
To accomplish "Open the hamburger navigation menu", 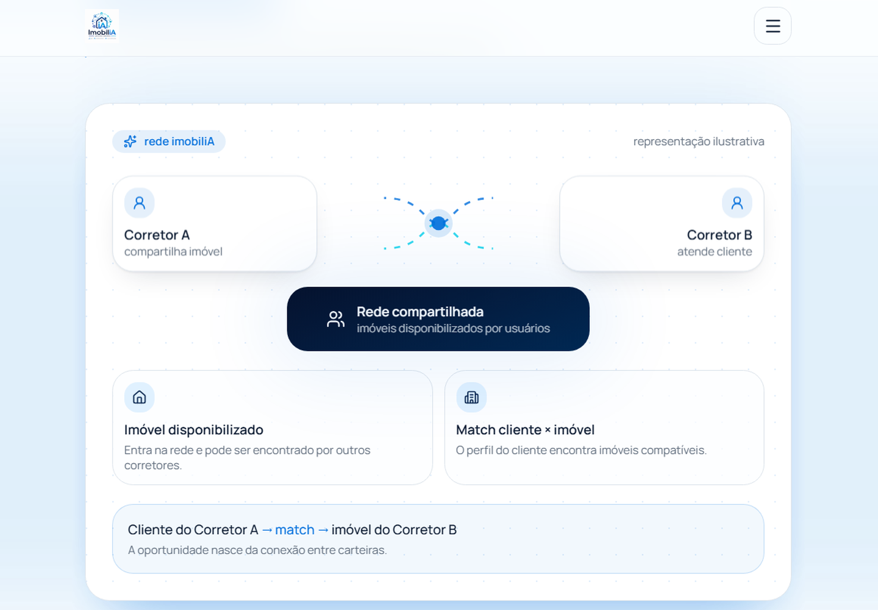I will point(773,26).
